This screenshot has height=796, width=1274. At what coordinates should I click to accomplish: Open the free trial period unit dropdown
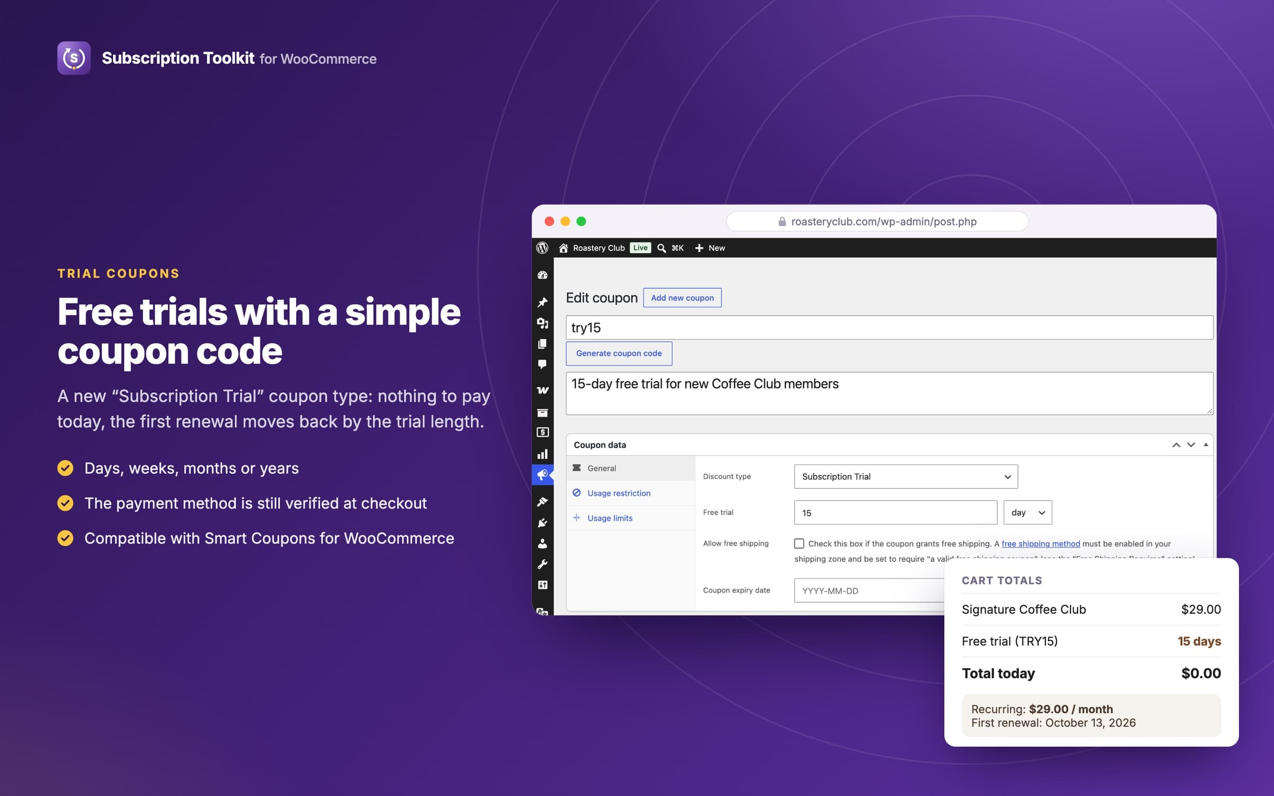pos(1028,513)
